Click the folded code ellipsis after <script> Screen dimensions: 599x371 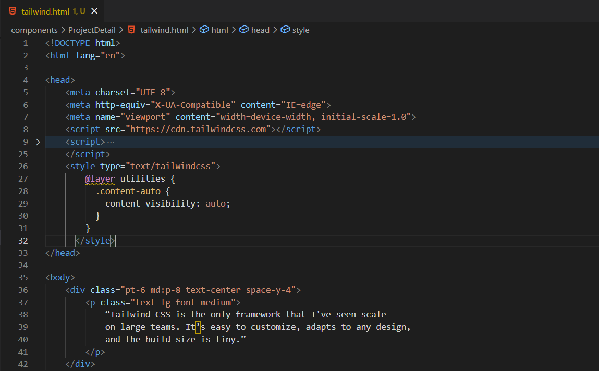point(110,142)
